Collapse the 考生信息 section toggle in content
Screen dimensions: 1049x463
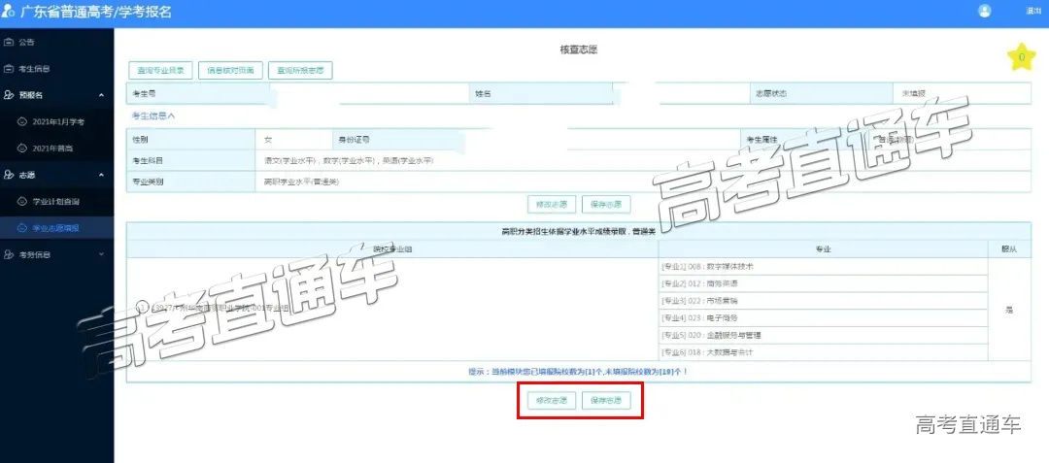click(x=153, y=116)
